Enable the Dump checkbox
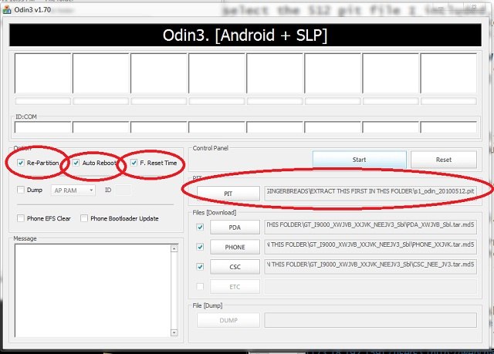Image resolution: width=494 pixels, height=354 pixels. point(21,190)
